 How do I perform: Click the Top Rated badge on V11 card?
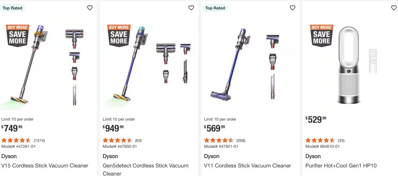[215, 8]
